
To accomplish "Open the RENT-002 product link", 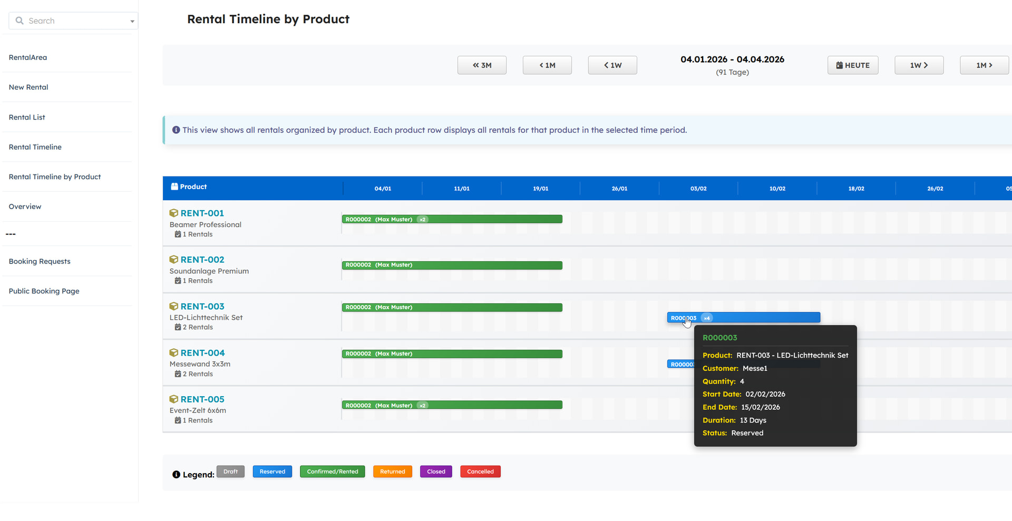I will click(202, 260).
